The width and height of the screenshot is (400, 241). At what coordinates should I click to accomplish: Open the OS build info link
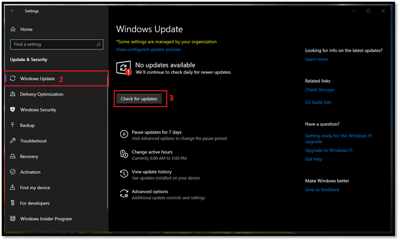coord(318,102)
